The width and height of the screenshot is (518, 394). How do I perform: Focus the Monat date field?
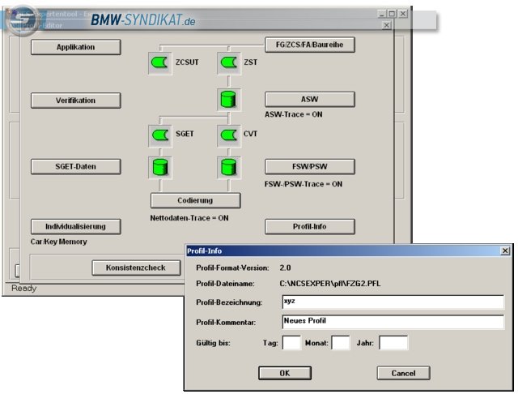pos(341,343)
